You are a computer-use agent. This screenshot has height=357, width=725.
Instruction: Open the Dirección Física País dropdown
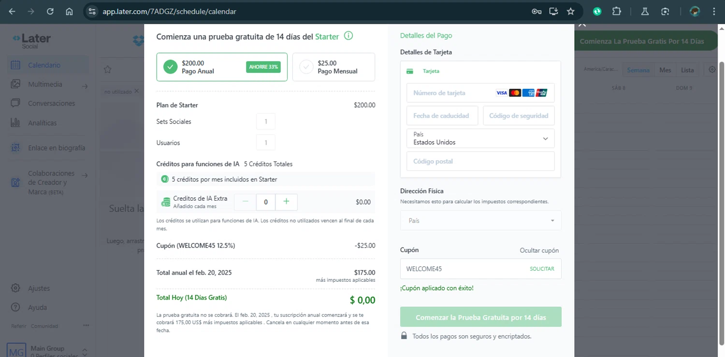[480, 220]
